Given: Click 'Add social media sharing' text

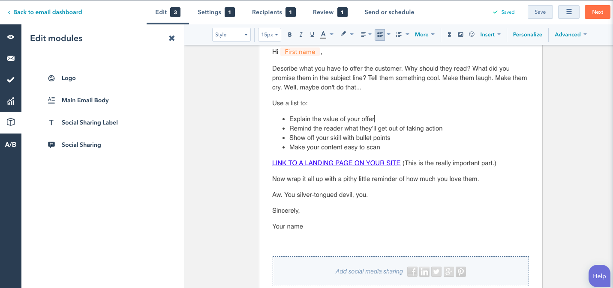Looking at the screenshot, I should pos(369,271).
